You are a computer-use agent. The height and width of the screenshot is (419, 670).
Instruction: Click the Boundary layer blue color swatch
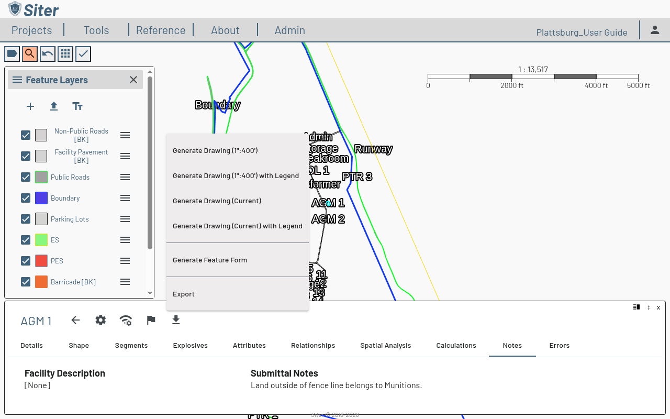(41, 198)
